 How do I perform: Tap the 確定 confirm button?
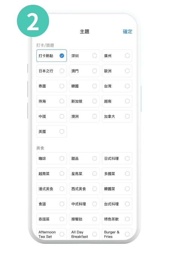[127, 32]
